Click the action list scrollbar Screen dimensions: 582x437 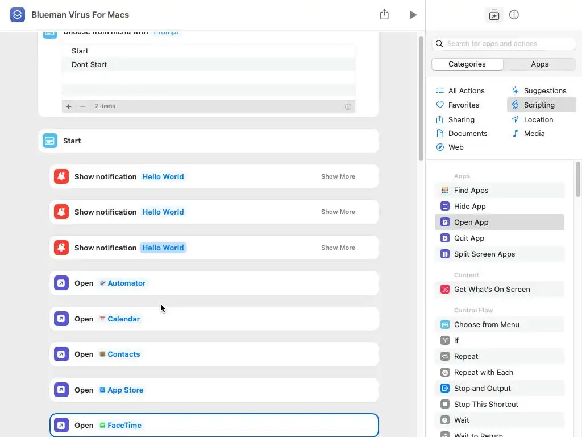coord(578,179)
